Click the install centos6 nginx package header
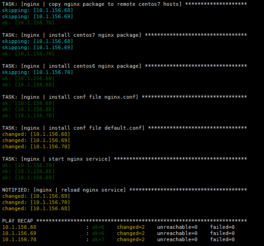The width and height of the screenshot is (264, 246). pyautogui.click(x=124, y=66)
